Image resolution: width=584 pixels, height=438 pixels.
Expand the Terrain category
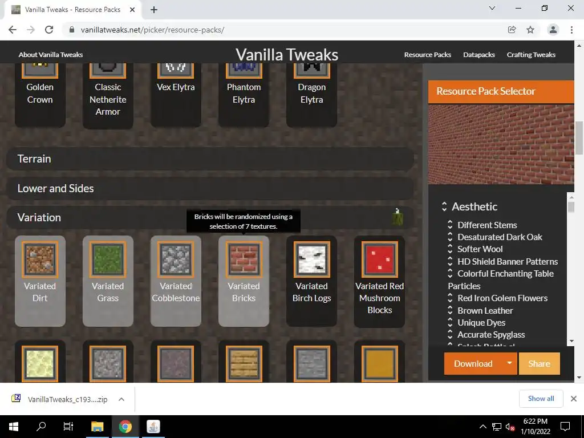click(x=210, y=159)
